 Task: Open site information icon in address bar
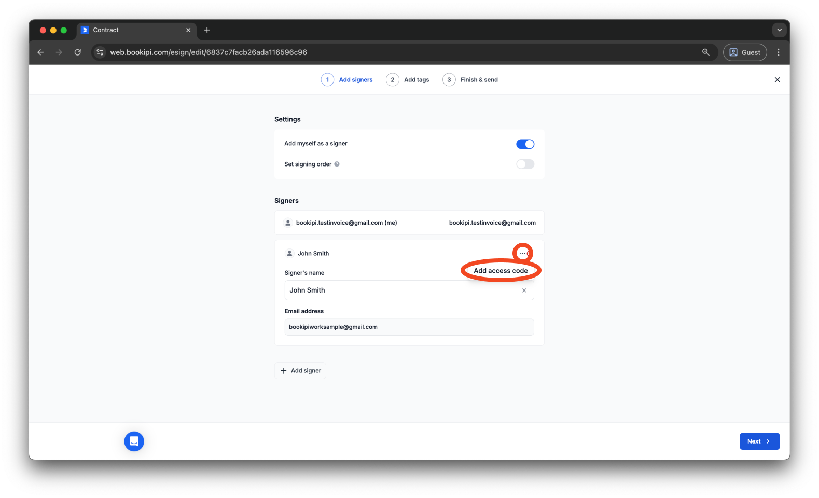(x=100, y=52)
